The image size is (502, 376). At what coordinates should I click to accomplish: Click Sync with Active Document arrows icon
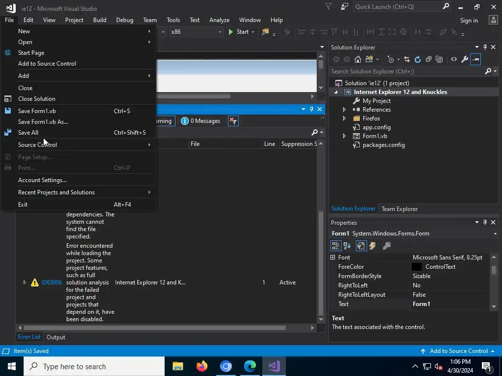(406, 59)
